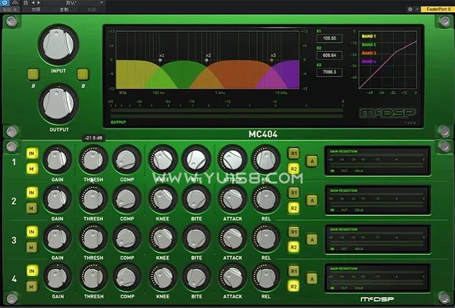This screenshot has height=308, width=455.
Task: Click the 对照 compare button
Action: (36, 9)
